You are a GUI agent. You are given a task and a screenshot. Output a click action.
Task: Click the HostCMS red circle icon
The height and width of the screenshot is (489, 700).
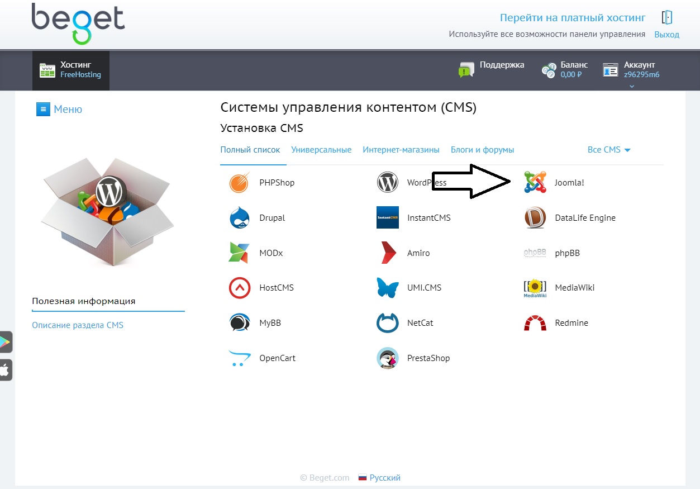240,288
